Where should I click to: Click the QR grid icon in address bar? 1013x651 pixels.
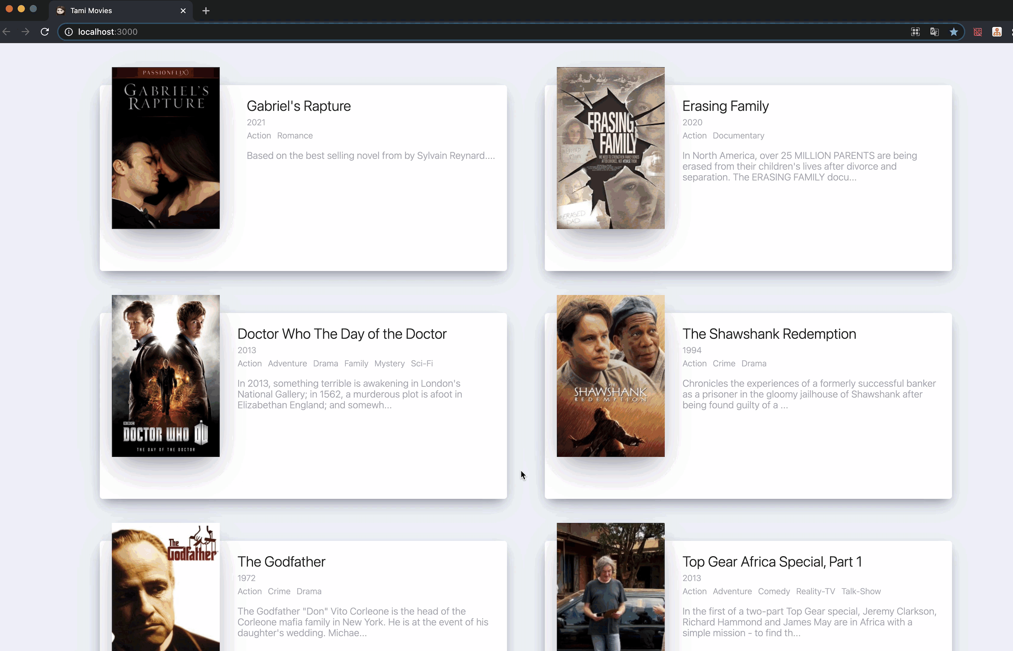click(x=915, y=32)
